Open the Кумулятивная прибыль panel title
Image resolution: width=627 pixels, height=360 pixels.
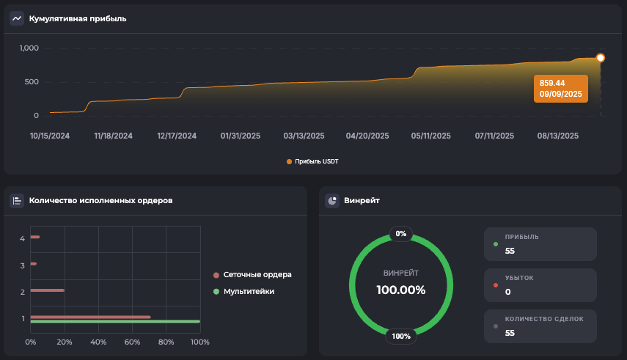pyautogui.click(x=78, y=18)
